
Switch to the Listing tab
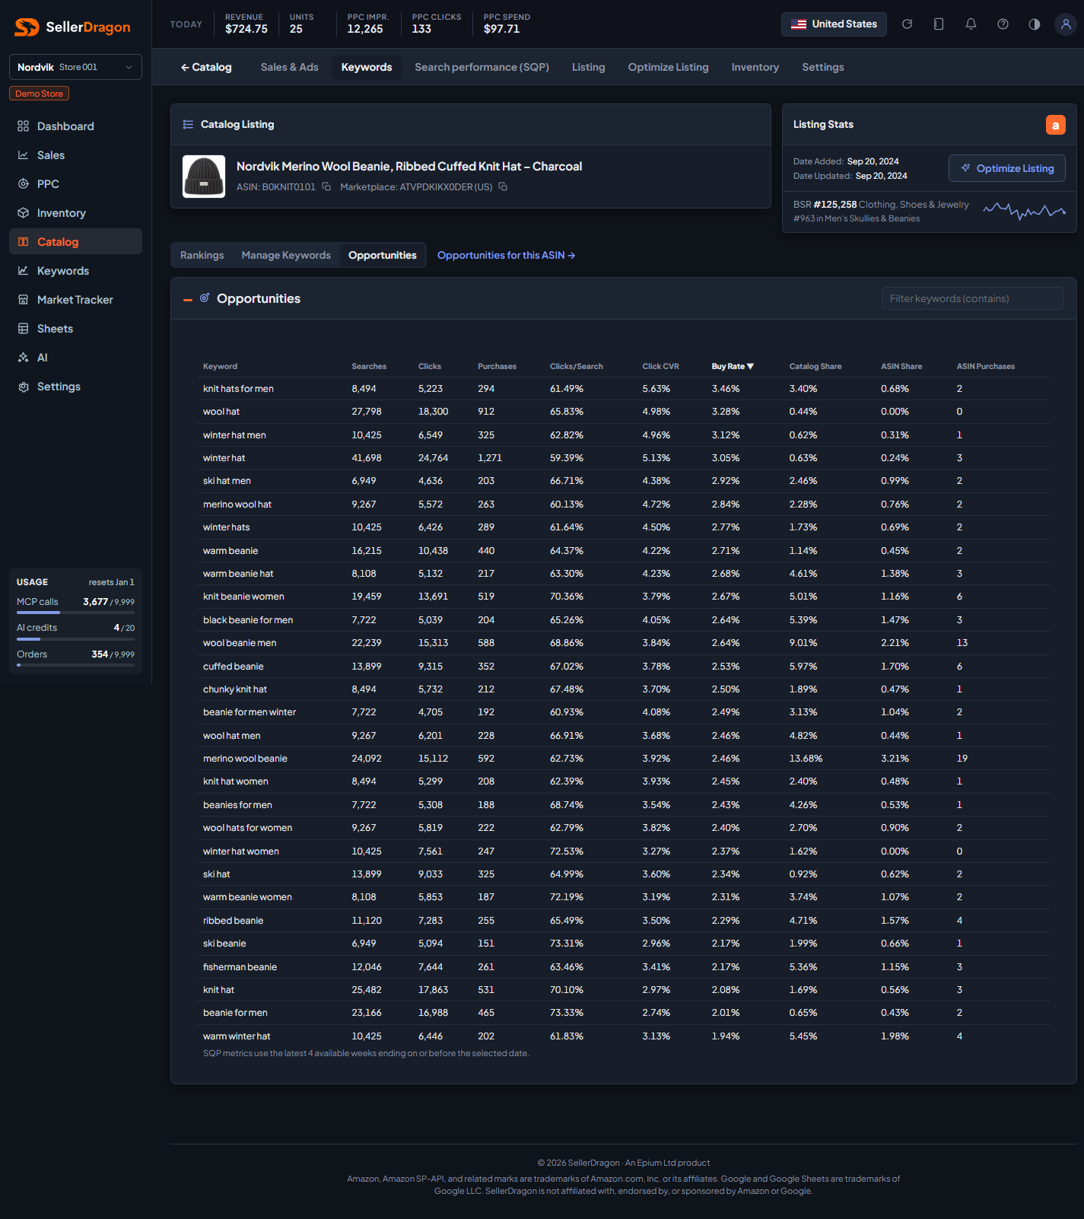589,67
